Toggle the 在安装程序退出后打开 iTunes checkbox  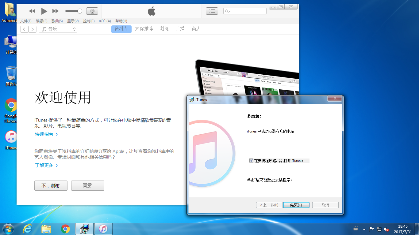tap(252, 161)
